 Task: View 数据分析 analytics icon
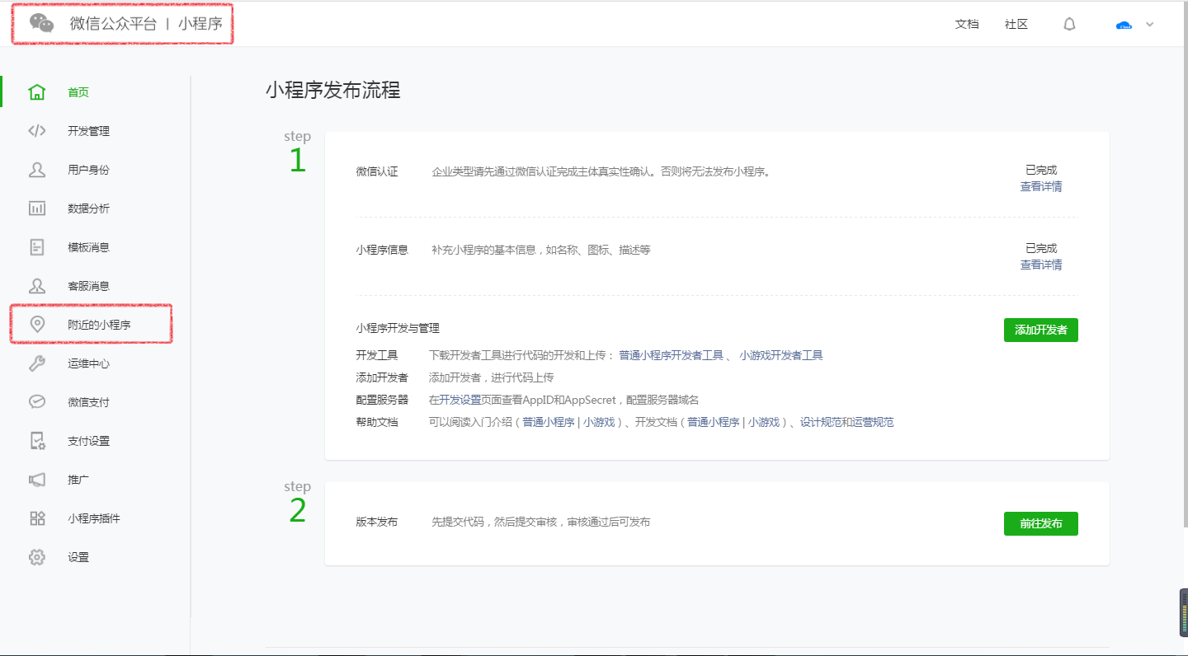[x=36, y=208]
